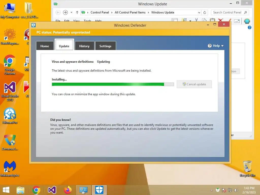Click the green Installing progress bar

113,84
